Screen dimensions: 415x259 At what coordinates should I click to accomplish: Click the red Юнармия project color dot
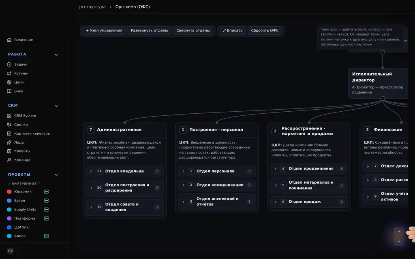(x=9, y=191)
